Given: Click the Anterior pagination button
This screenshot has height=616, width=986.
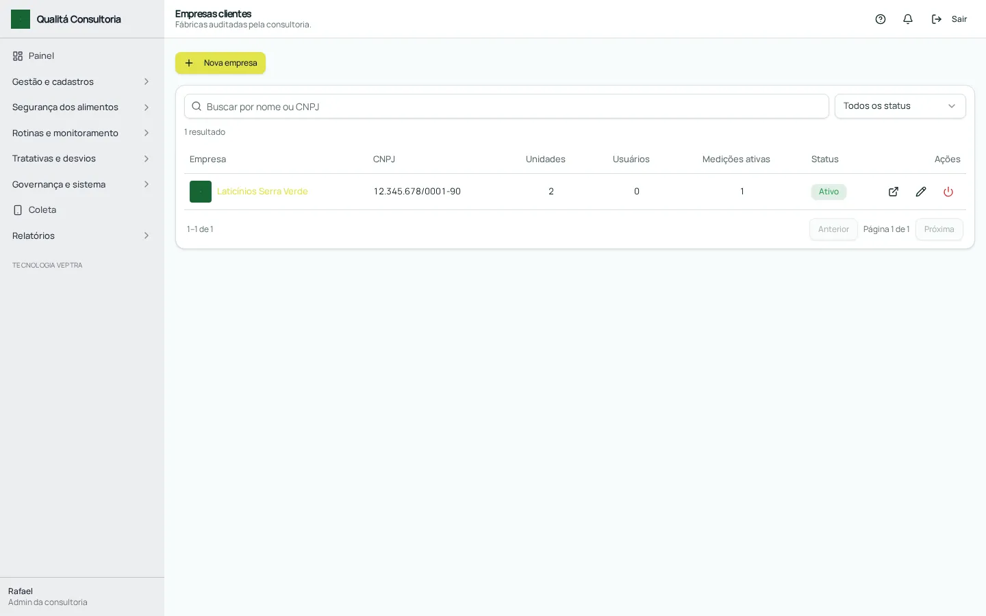Looking at the screenshot, I should pos(833,229).
